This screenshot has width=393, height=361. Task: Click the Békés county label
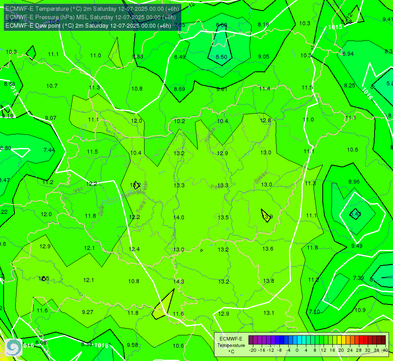tap(261, 177)
